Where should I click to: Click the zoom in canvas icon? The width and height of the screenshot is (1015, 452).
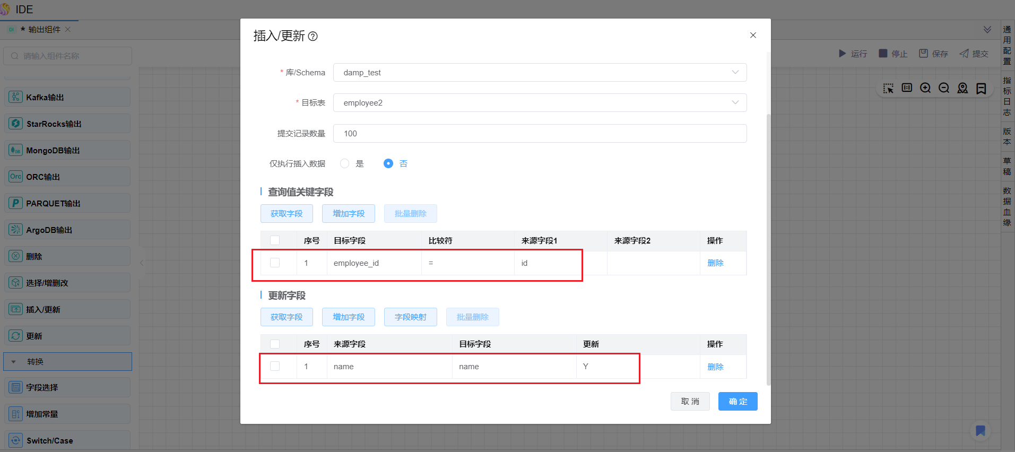click(925, 88)
